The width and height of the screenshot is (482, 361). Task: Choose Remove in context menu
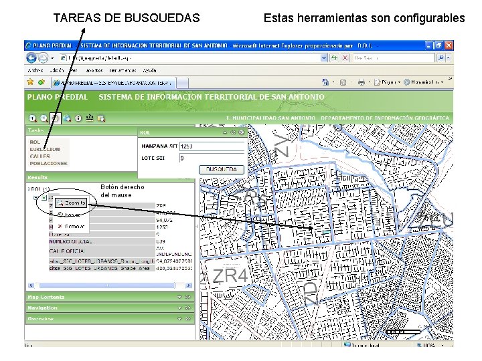pos(72,226)
